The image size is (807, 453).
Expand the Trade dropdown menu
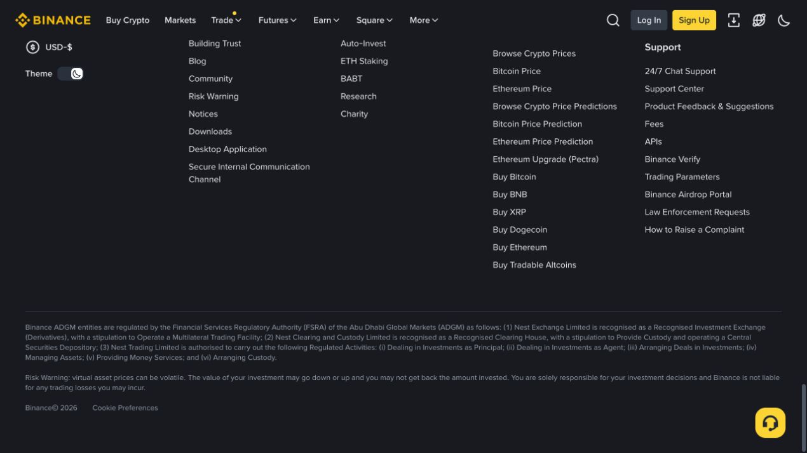tap(226, 20)
